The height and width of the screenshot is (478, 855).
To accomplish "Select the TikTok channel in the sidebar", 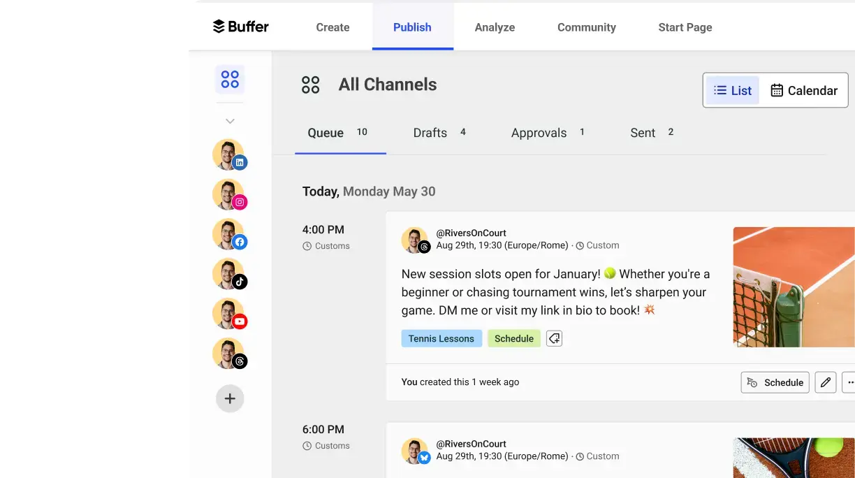I will [x=228, y=273].
